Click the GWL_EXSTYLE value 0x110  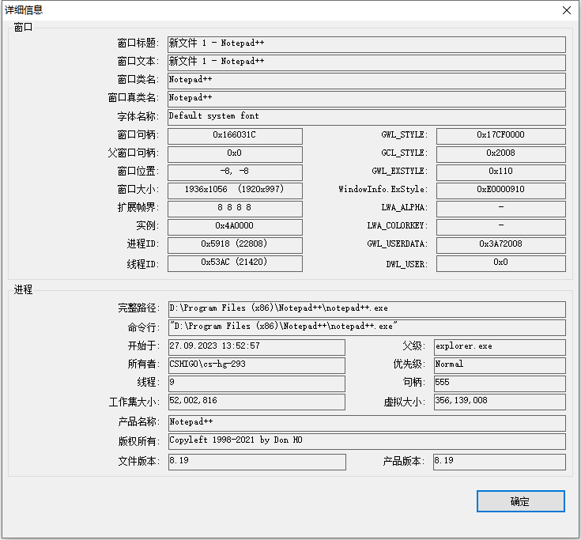pyautogui.click(x=501, y=172)
